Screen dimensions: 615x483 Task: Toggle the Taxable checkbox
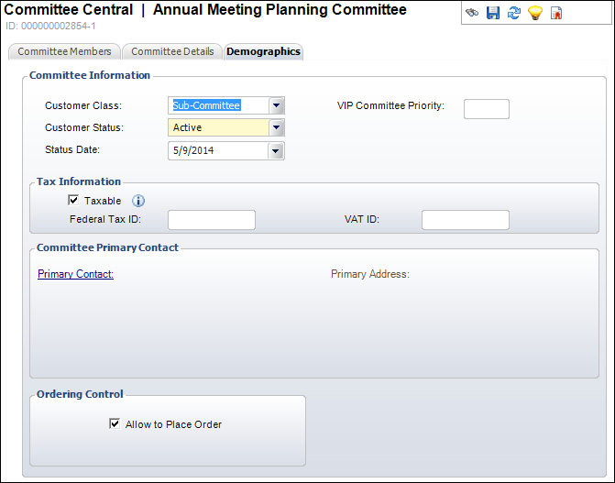[x=73, y=200]
